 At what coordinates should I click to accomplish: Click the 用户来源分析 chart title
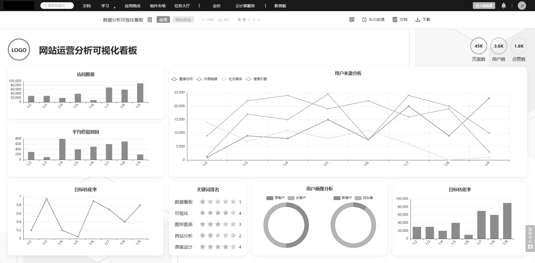coord(348,73)
